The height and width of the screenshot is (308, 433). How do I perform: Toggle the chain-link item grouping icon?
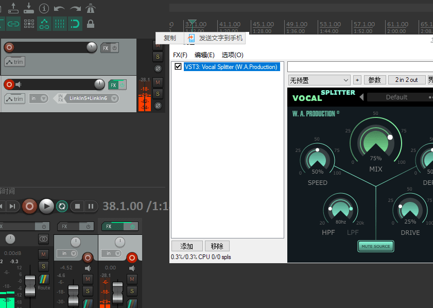point(13,24)
